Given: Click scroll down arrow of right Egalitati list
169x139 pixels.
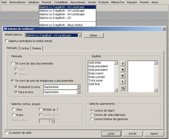Looking at the screenshot, I should (x=155, y=90).
